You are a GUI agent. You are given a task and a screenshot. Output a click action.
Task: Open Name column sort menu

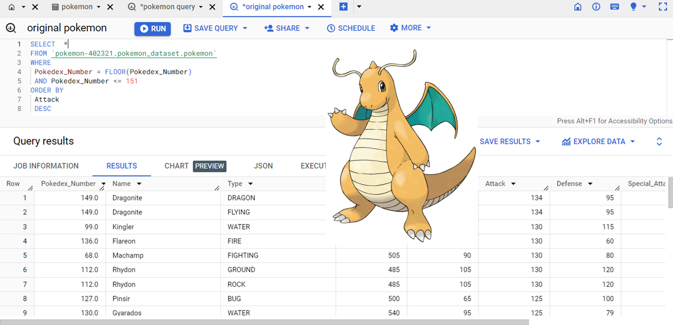pyautogui.click(x=139, y=184)
